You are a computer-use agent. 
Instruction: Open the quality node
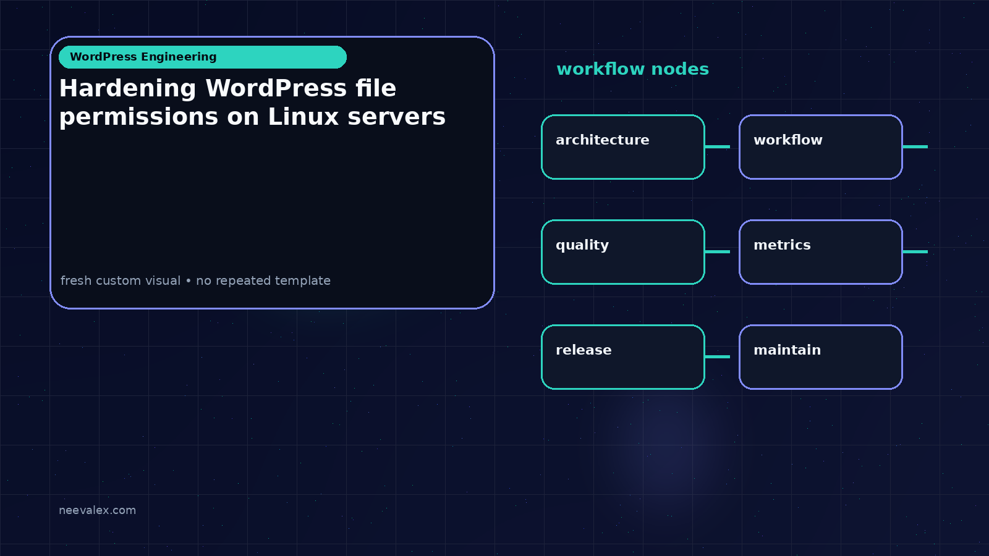coord(623,252)
